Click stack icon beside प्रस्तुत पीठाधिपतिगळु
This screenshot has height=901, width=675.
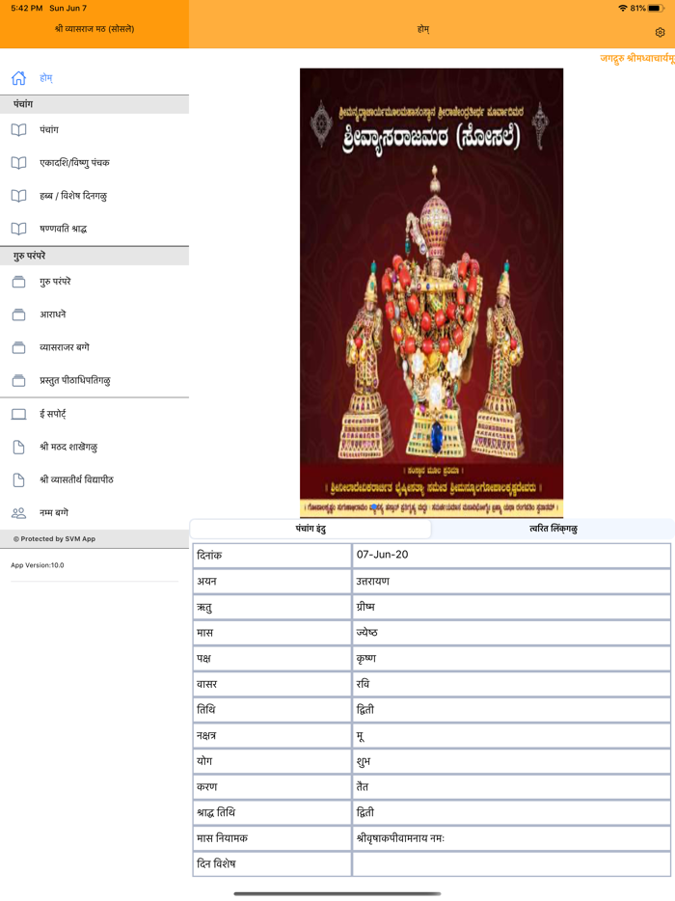point(18,380)
